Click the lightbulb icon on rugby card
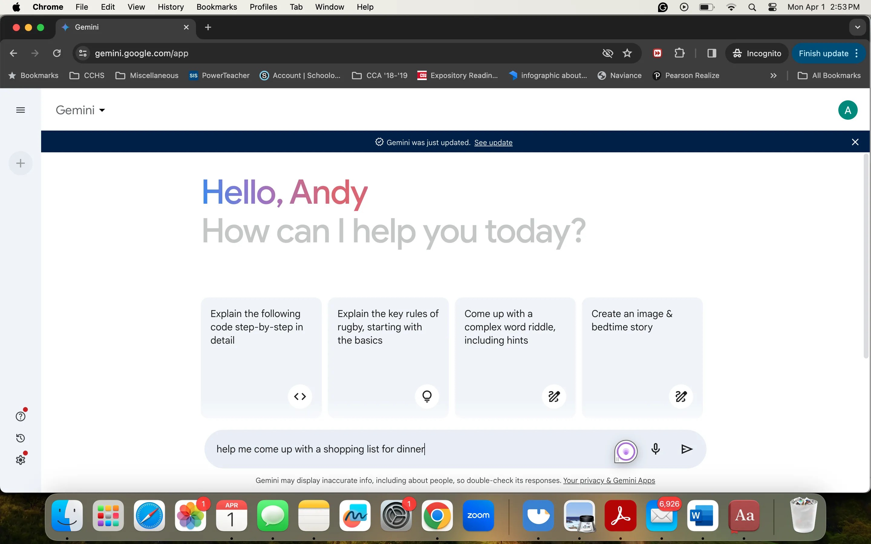 pyautogui.click(x=427, y=396)
